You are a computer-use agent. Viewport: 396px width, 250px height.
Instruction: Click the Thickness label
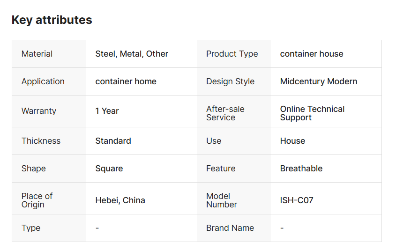click(41, 141)
